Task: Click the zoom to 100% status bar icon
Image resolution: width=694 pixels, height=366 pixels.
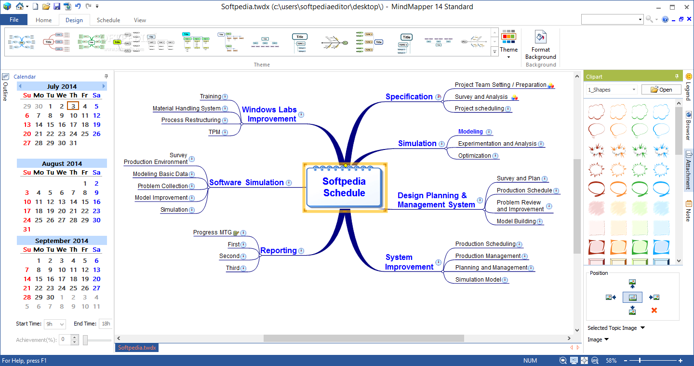Action: click(x=595, y=360)
